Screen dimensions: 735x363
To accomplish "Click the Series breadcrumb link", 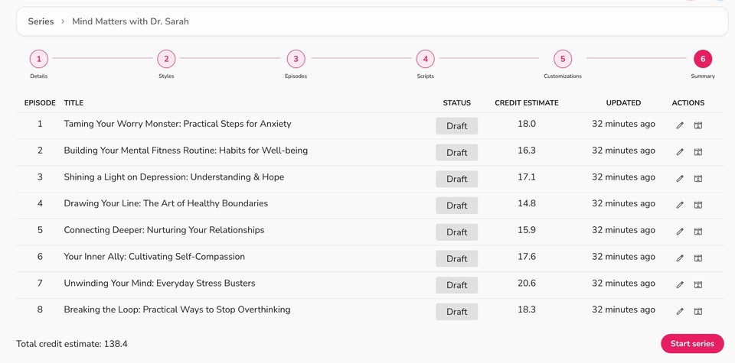I will tap(41, 21).
